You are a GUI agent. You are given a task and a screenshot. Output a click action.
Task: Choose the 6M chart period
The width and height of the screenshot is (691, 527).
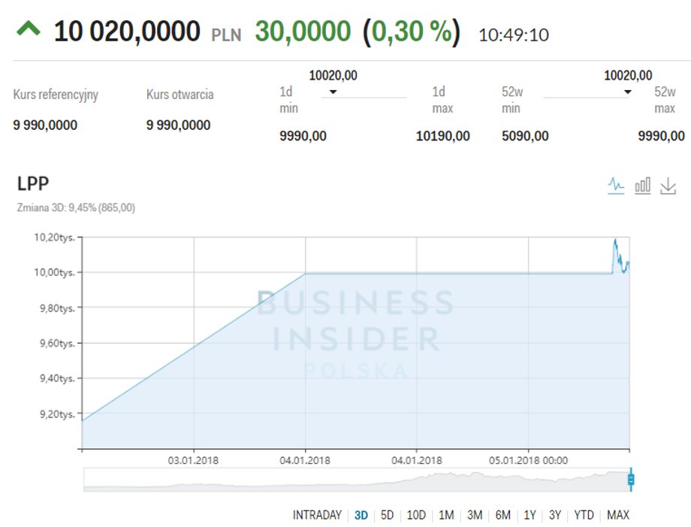coord(502,515)
